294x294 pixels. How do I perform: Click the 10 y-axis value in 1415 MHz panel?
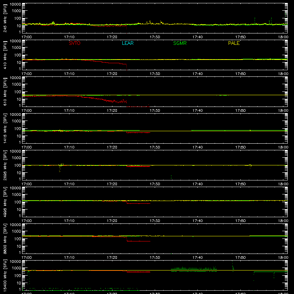coord(19,136)
